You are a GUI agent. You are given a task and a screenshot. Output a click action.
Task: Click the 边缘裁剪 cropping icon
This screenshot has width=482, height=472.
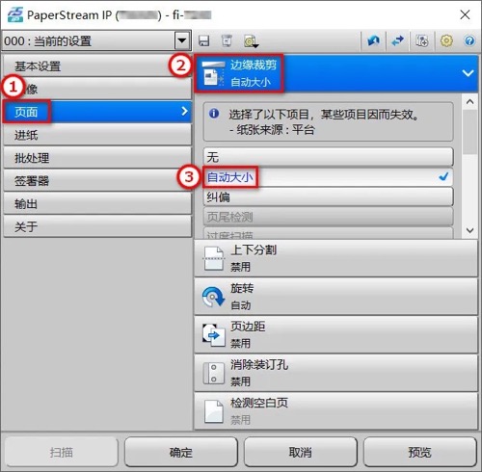(213, 73)
